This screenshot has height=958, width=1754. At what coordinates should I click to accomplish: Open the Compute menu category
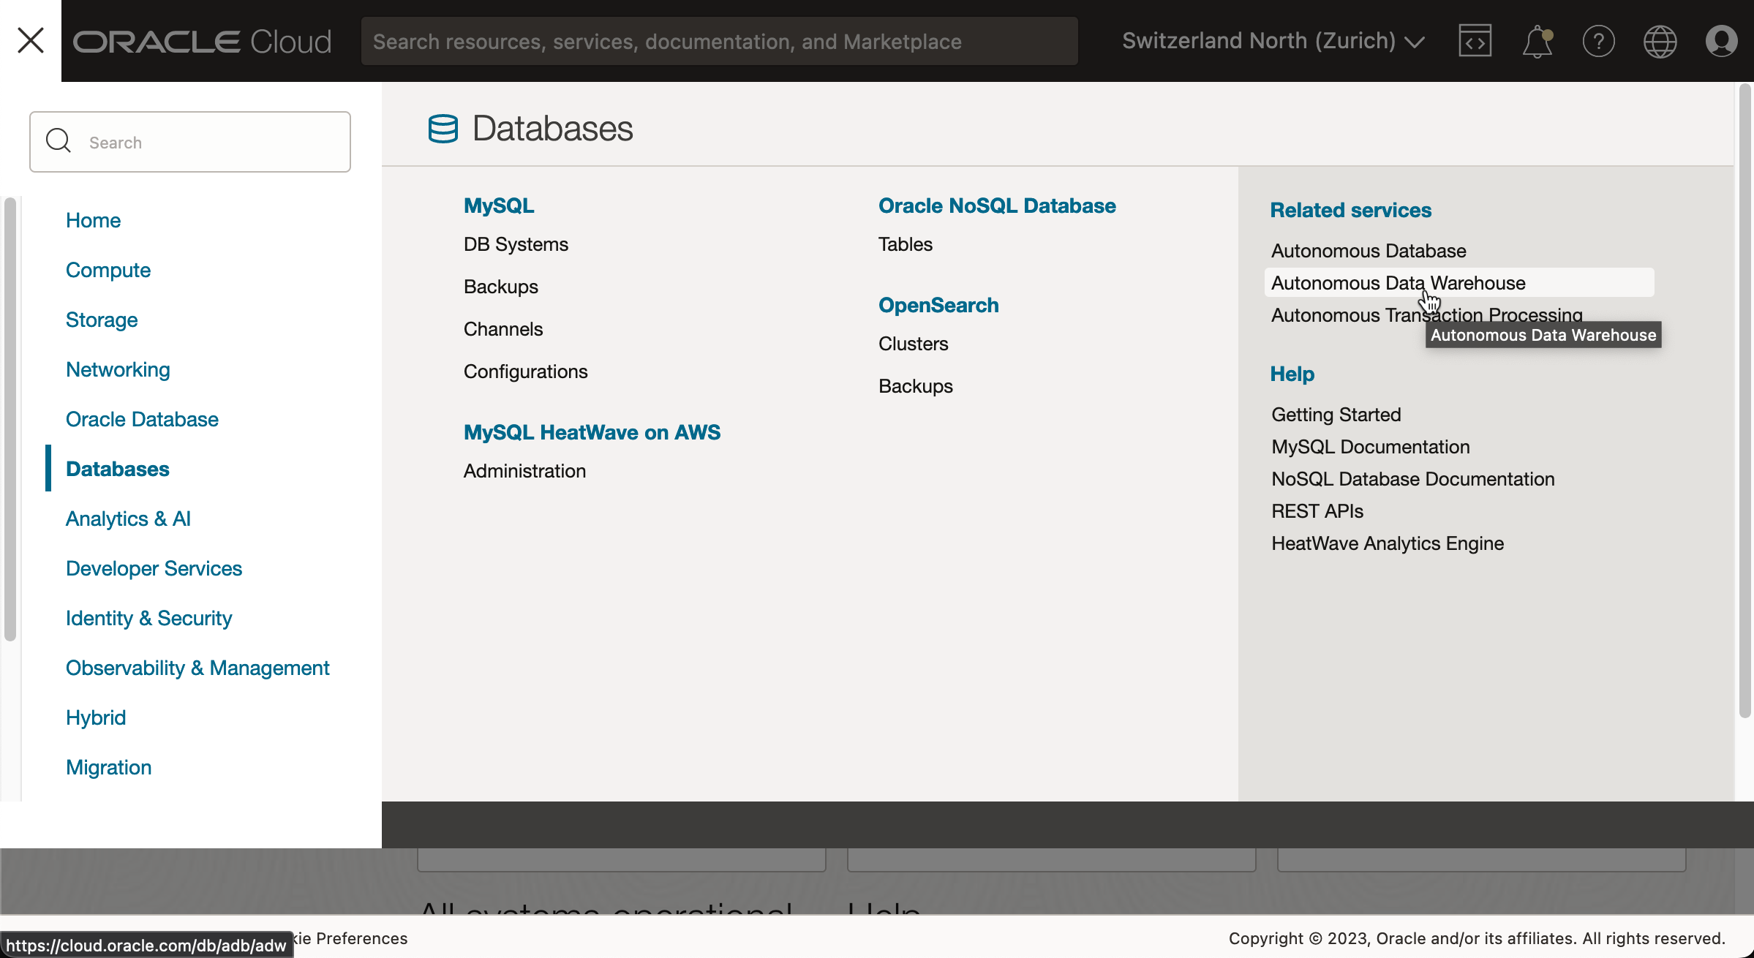(x=108, y=270)
